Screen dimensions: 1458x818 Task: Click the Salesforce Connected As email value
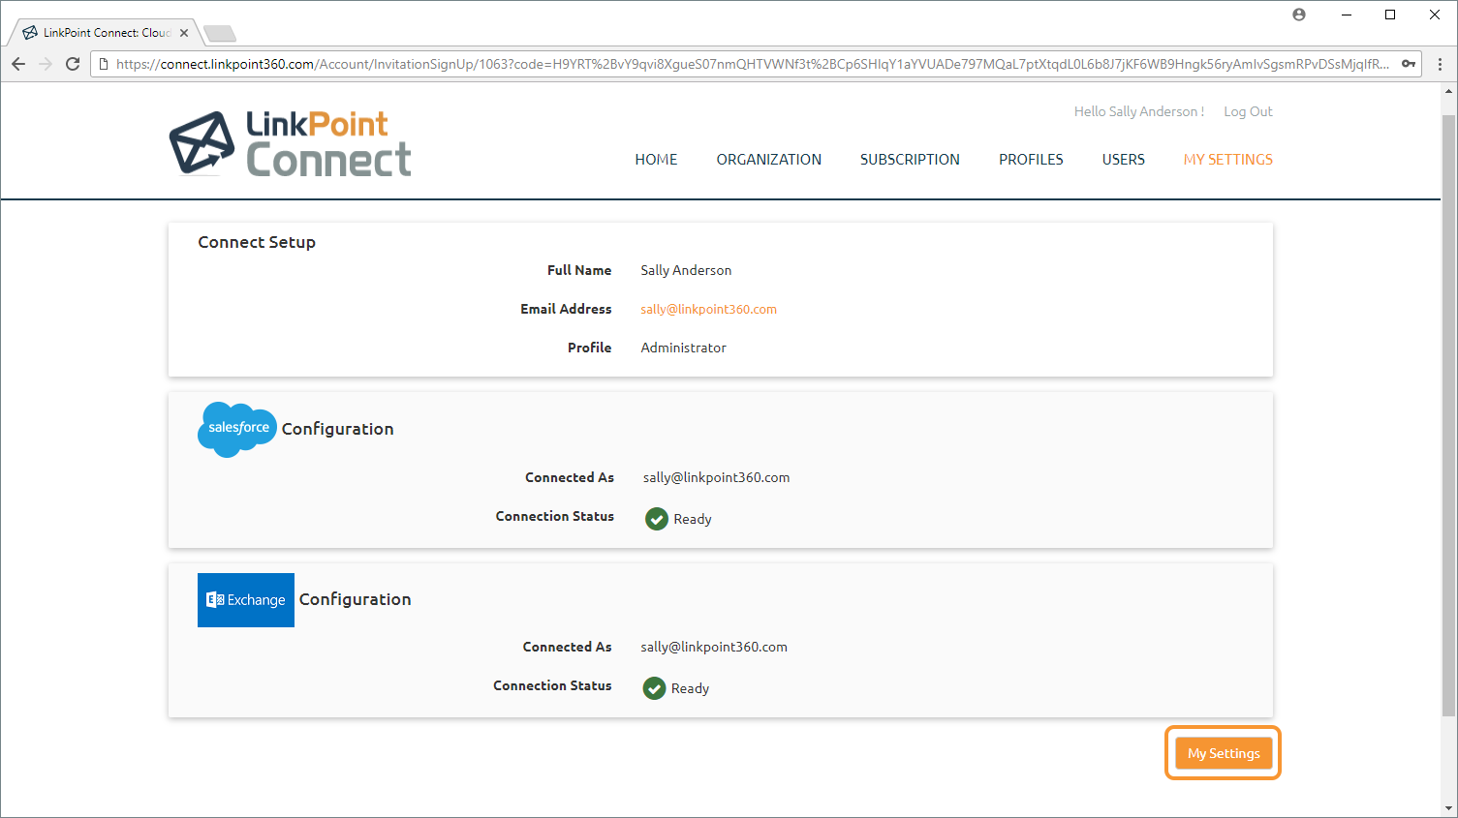pos(716,478)
